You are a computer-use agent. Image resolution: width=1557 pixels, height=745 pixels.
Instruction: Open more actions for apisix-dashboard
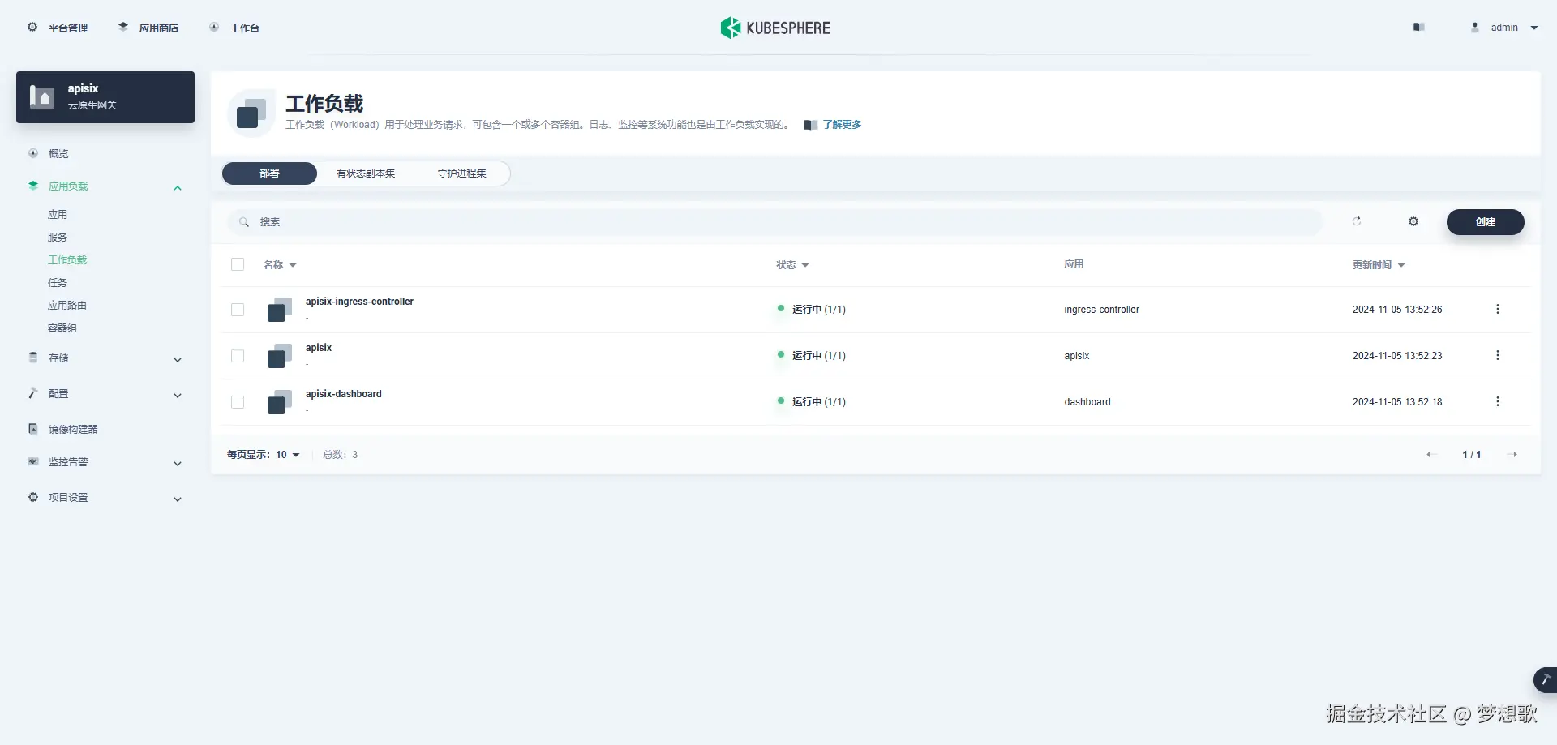[1498, 401]
